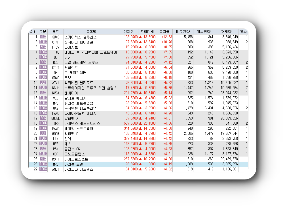
Task: Click the 100% badge in the CTLT row
Action: 43,67
